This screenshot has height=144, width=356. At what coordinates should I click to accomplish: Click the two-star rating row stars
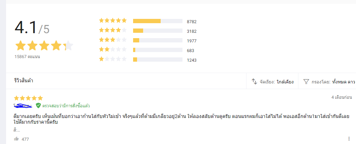(113, 50)
